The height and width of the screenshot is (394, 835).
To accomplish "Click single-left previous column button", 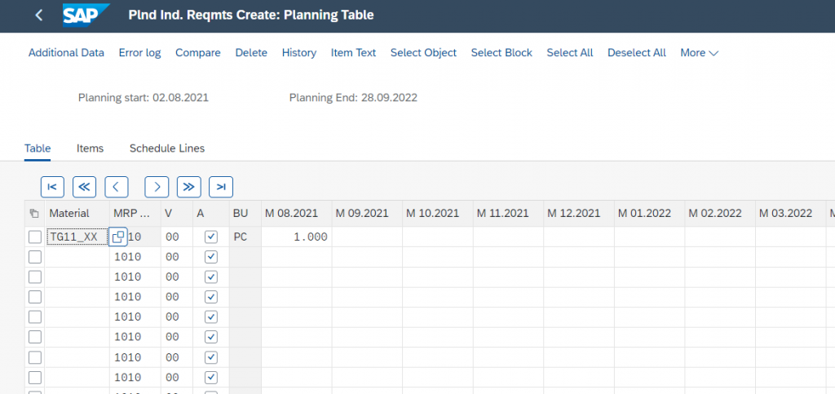I will [117, 187].
